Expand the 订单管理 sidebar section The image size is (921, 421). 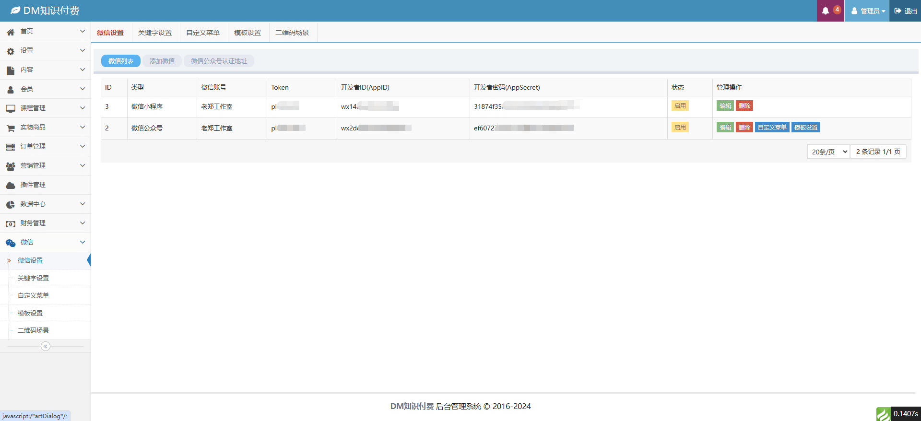(x=45, y=146)
